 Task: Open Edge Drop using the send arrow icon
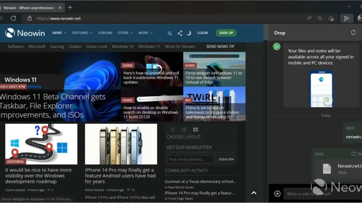[x=347, y=18]
